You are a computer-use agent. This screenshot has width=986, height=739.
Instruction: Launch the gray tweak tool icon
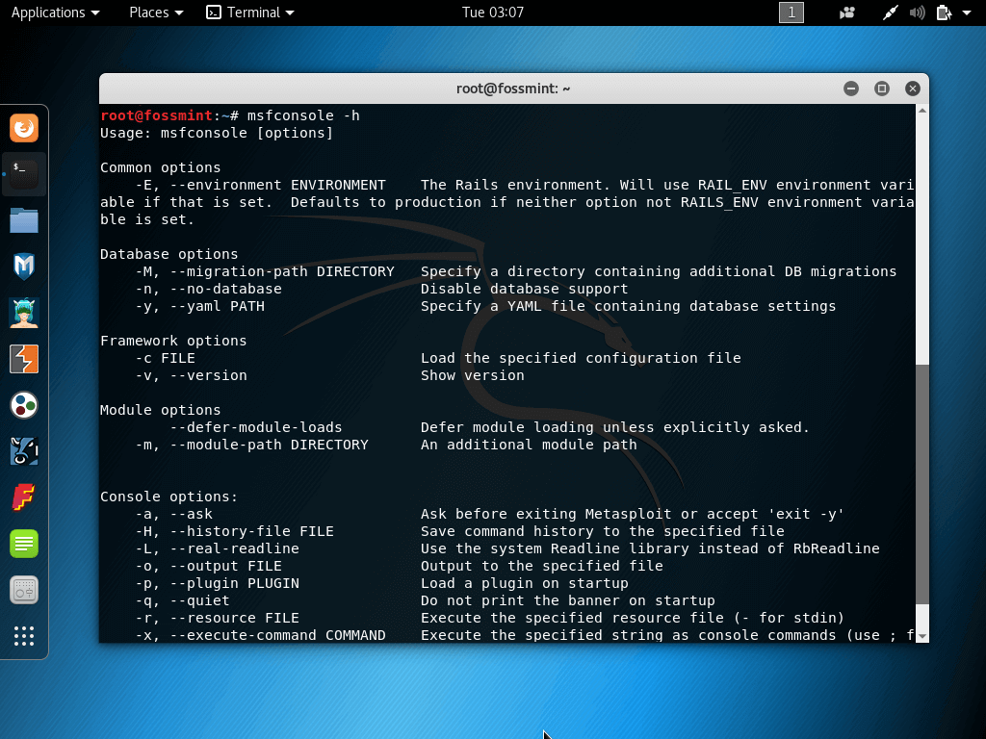[24, 590]
